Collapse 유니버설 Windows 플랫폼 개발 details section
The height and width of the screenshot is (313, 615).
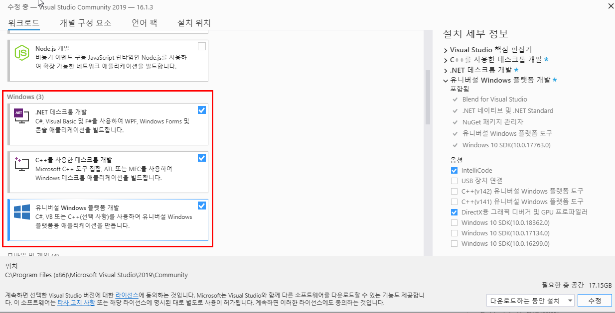tap(446, 80)
